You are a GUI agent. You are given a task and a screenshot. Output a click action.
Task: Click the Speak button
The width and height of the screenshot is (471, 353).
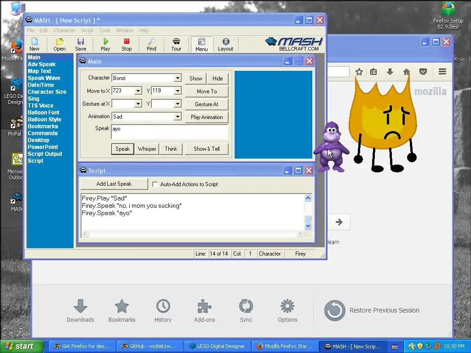click(x=122, y=149)
